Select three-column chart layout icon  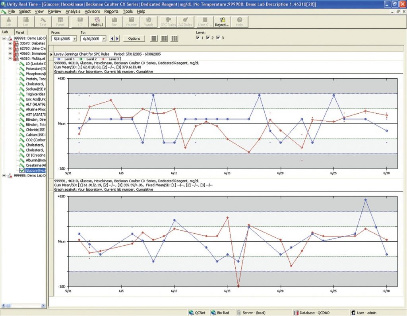[x=174, y=39]
